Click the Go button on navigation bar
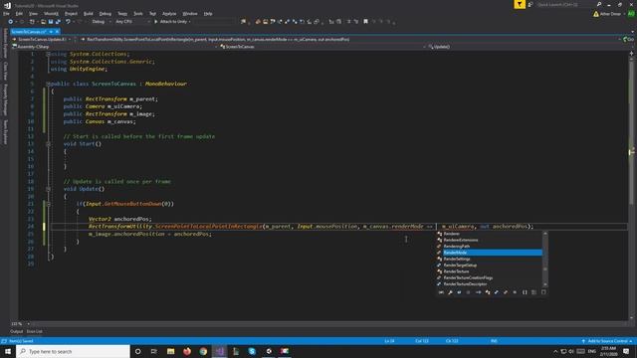The image size is (637, 358). coord(629,40)
